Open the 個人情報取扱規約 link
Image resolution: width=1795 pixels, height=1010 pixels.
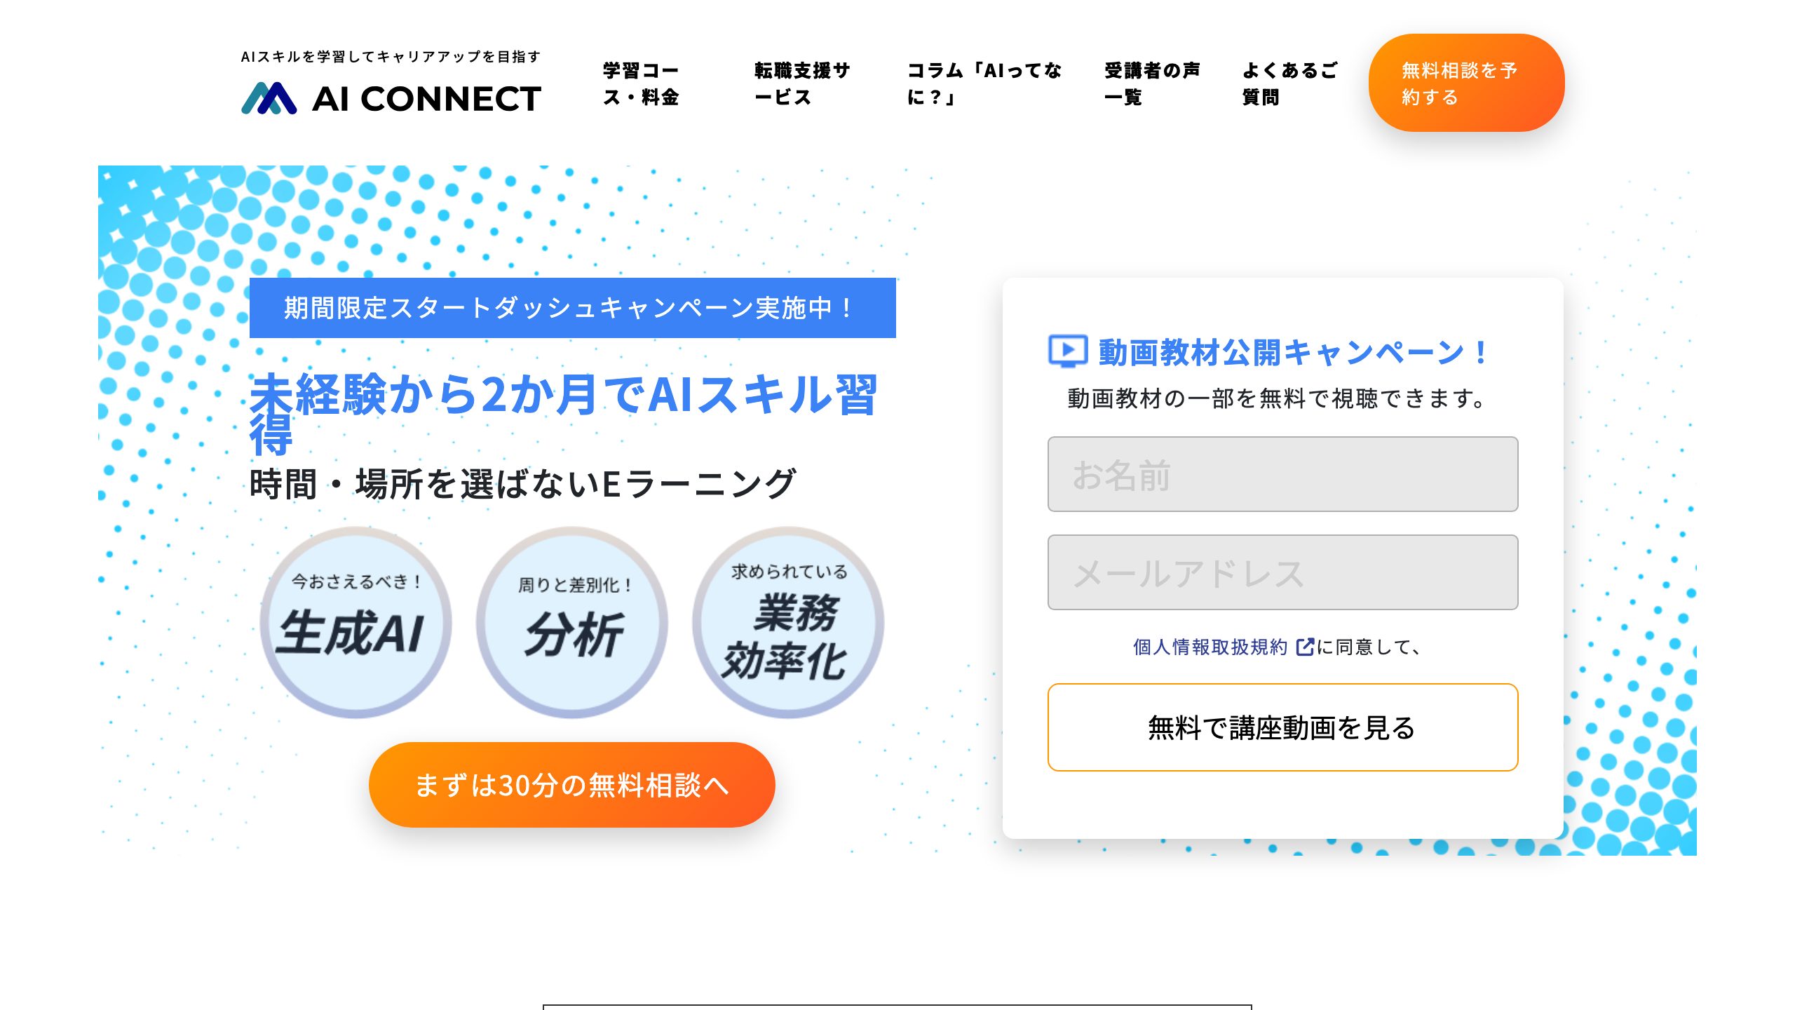click(1210, 647)
